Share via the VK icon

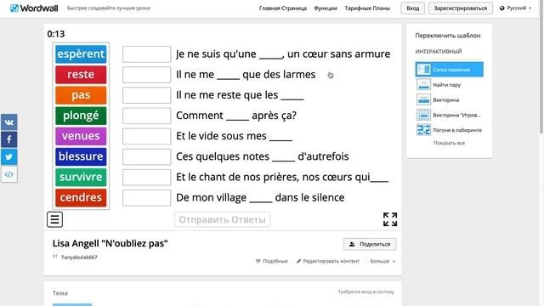(x=8, y=122)
